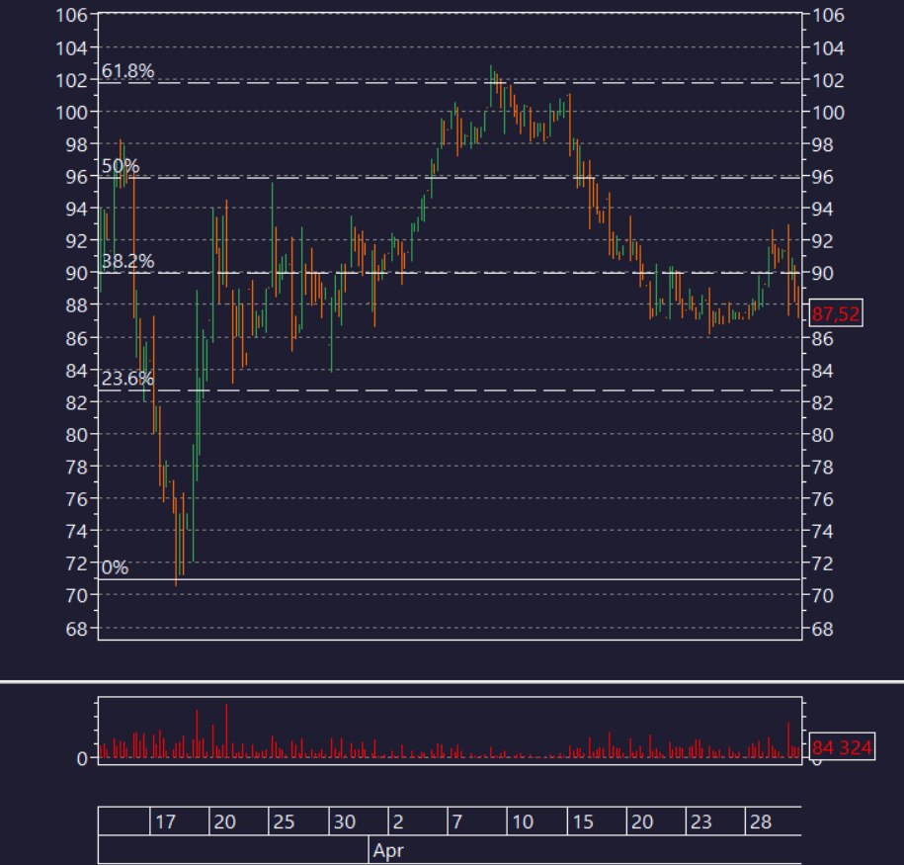The height and width of the screenshot is (865, 904).
Task: Click the 106 value on the left price axis
Action: (71, 16)
